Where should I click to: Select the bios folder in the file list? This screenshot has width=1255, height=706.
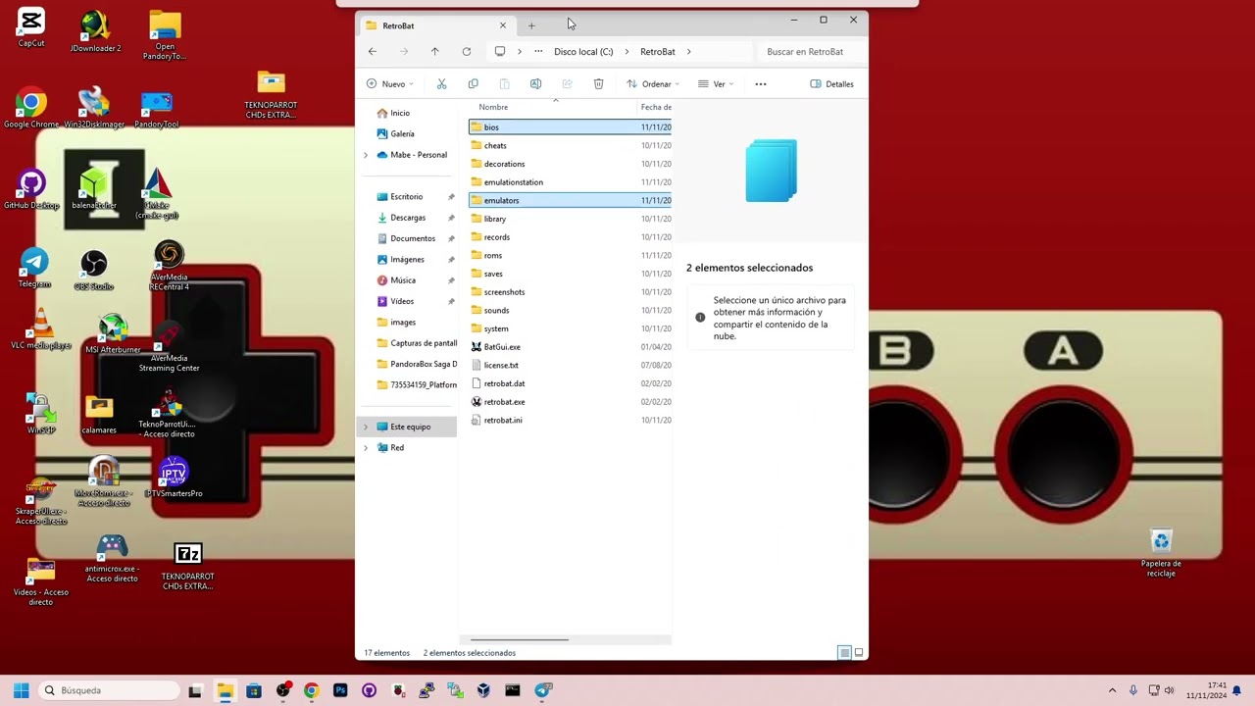[x=570, y=127]
